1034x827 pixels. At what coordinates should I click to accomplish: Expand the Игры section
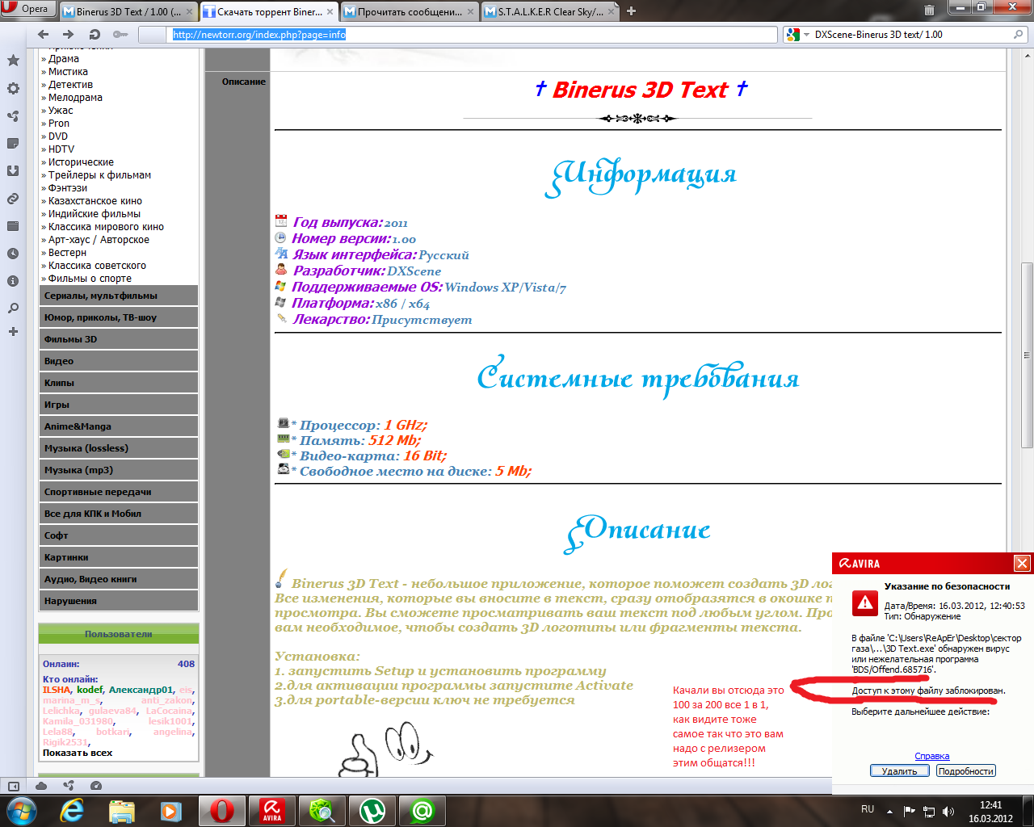(119, 405)
